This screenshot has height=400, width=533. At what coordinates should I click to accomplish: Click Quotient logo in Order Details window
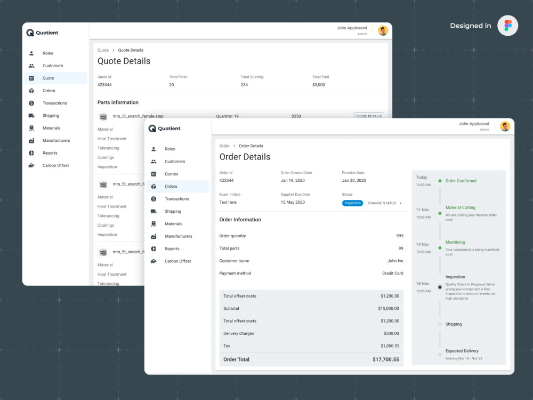tap(165, 129)
